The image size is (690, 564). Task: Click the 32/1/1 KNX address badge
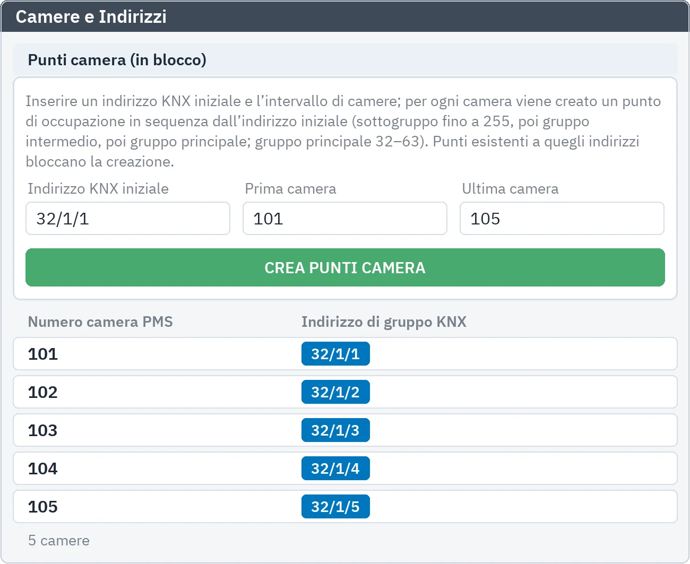pos(335,354)
